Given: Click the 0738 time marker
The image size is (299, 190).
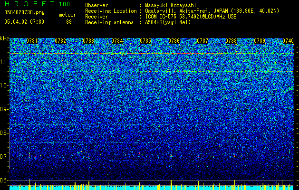Looking at the screenshot, I should tap(231, 41).
